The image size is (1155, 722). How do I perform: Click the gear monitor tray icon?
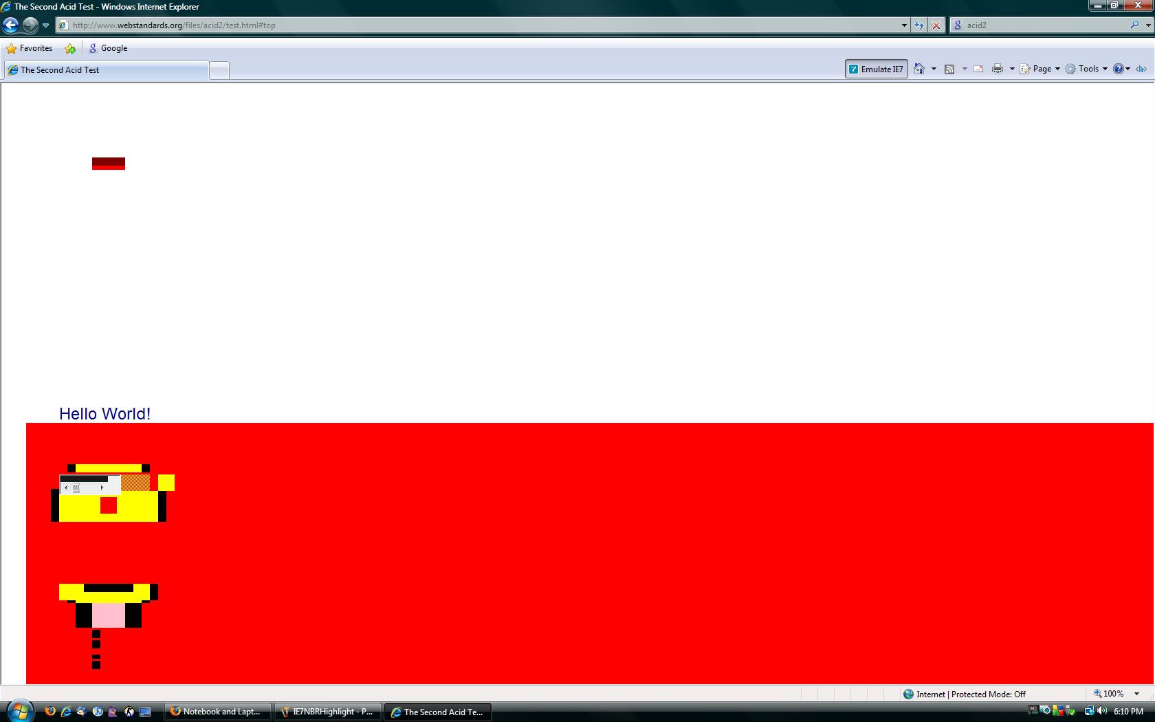point(1045,711)
